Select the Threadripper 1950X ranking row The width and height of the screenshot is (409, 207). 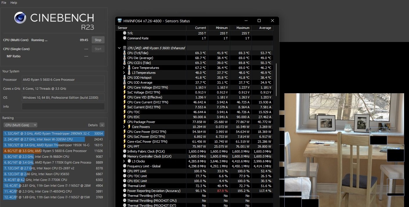pyautogui.click(x=54, y=145)
